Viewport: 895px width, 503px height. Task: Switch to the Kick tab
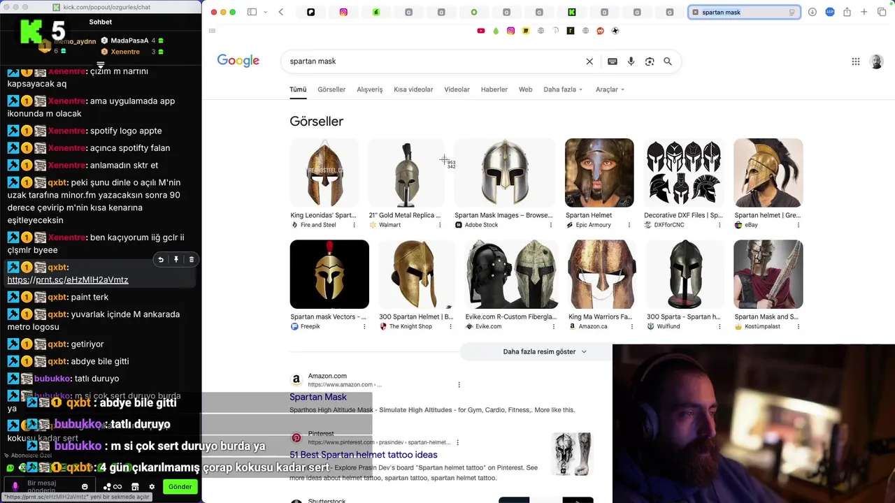[572, 12]
